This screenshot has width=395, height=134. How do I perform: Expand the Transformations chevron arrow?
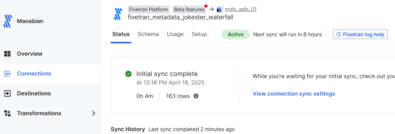[93, 113]
